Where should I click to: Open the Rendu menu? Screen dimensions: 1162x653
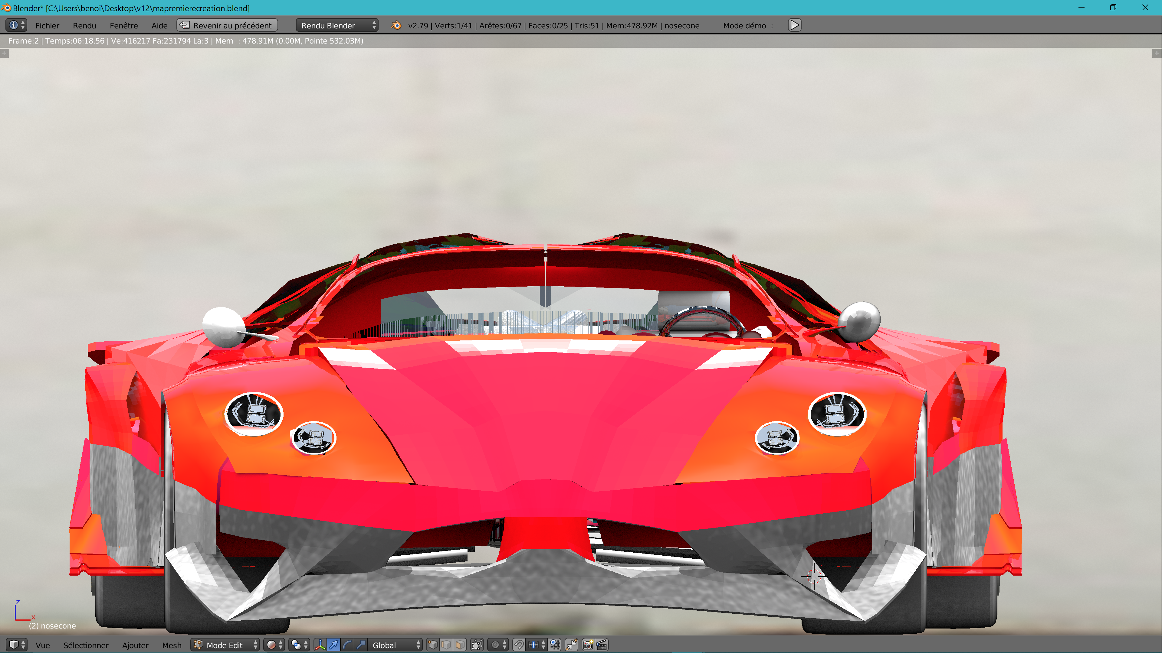[84, 26]
